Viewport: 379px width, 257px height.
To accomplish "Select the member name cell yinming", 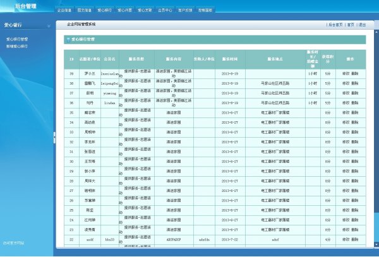I will (110, 93).
